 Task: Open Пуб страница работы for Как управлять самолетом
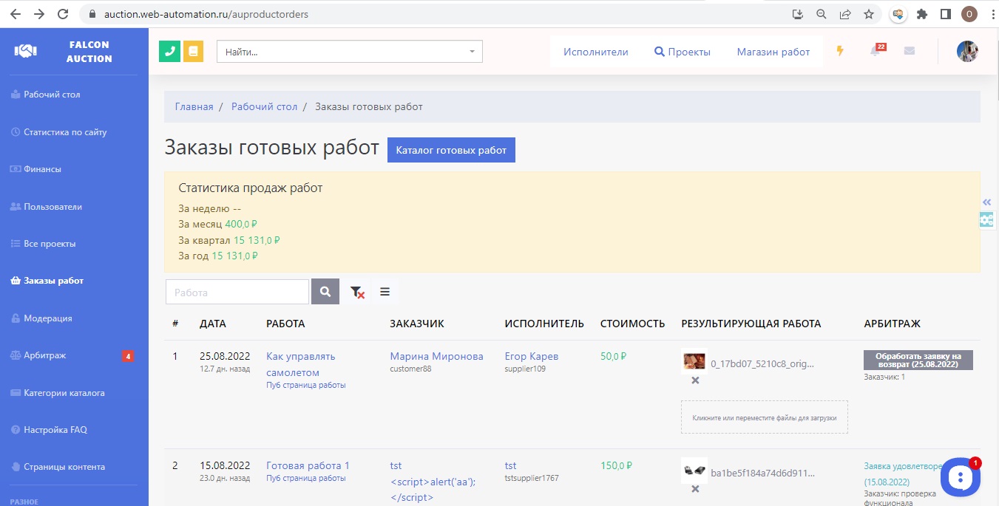coord(305,385)
